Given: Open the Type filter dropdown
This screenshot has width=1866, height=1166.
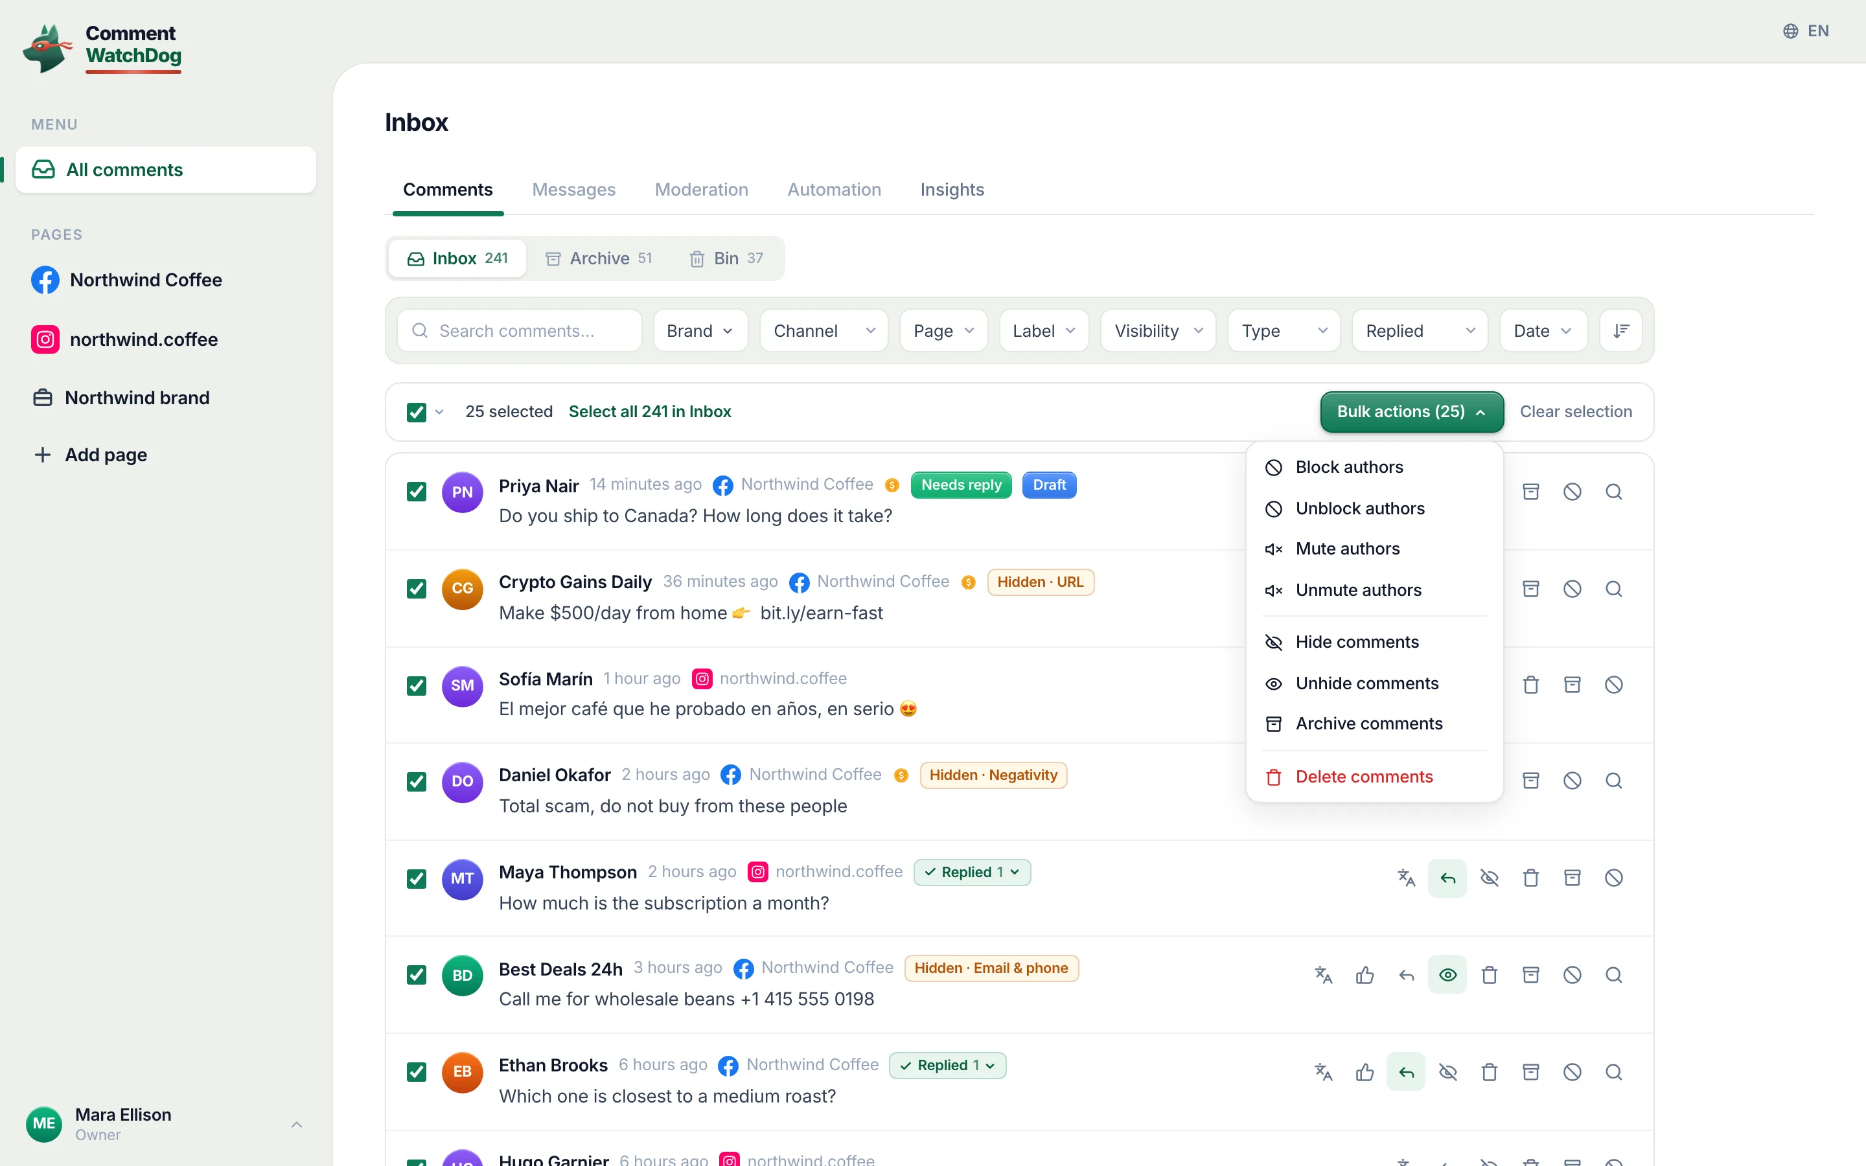Looking at the screenshot, I should coord(1284,331).
